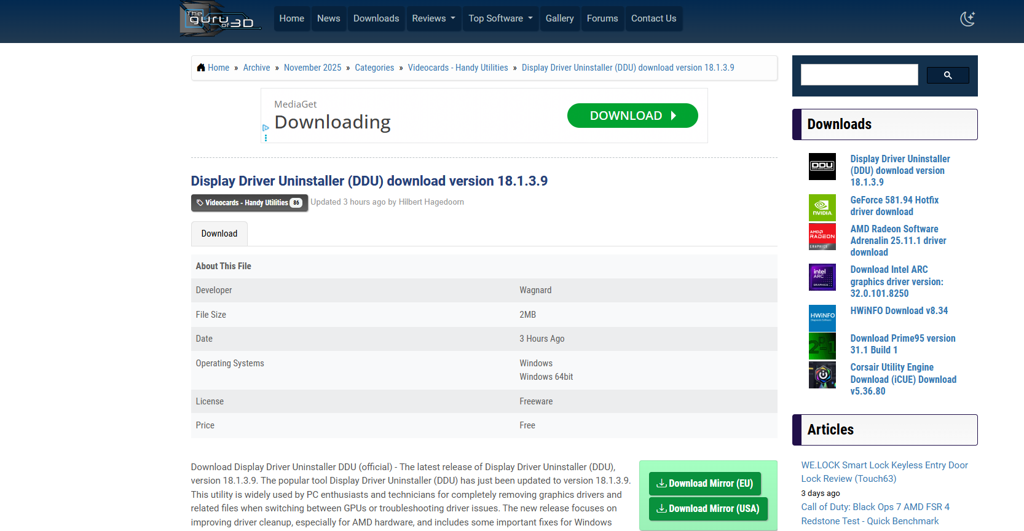Open the Contact Us navigation item
1024x531 pixels.
(654, 18)
